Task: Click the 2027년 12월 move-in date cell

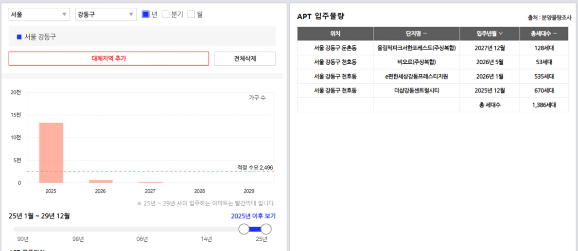Action: click(x=490, y=48)
